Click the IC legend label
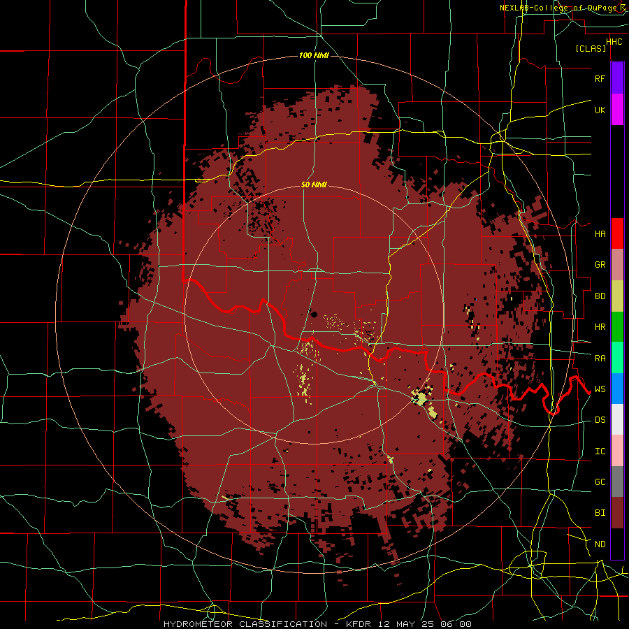The image size is (629, 629). coord(600,451)
